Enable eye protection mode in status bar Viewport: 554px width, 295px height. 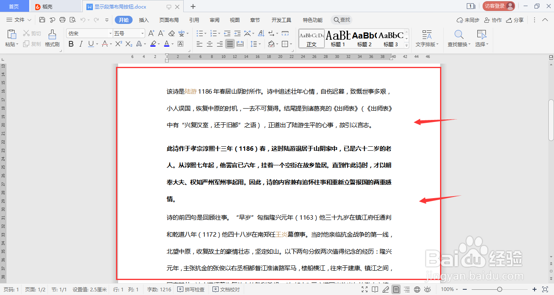pyautogui.click(x=427, y=290)
